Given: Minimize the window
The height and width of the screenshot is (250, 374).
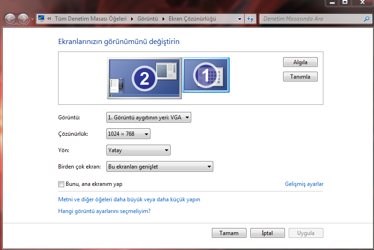Looking at the screenshot, I should click(332, 3).
